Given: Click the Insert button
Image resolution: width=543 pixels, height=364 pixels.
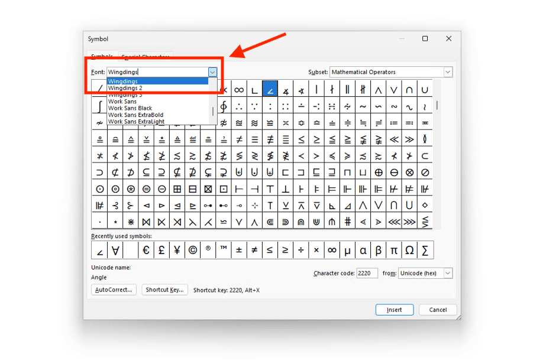Looking at the screenshot, I should tap(395, 310).
